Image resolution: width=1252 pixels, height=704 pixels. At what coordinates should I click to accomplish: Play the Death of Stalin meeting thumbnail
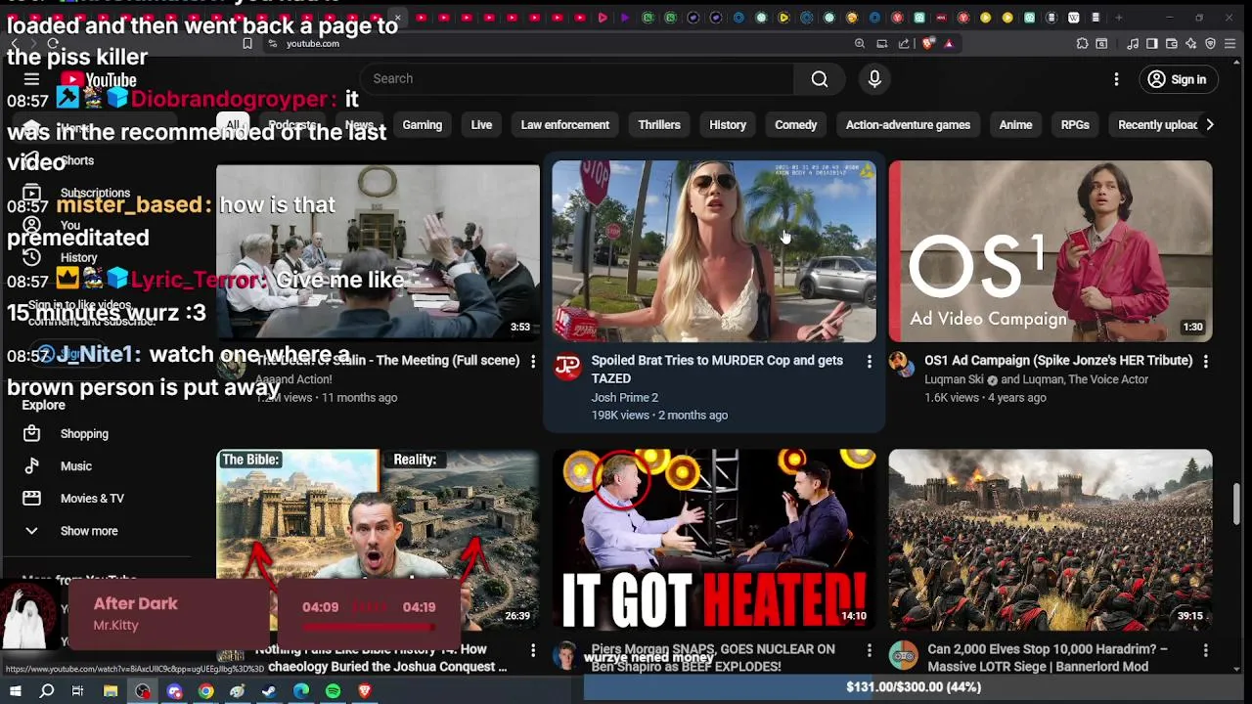378,252
